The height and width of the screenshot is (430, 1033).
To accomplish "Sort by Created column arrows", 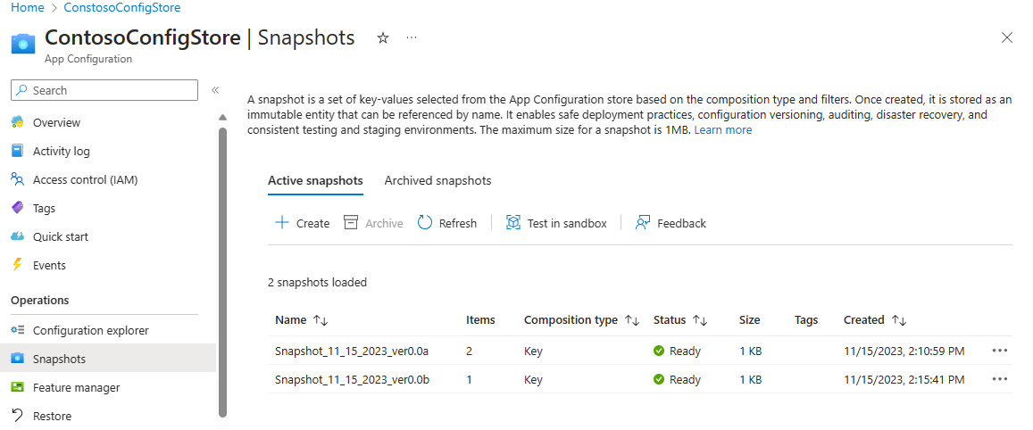I will pos(898,320).
